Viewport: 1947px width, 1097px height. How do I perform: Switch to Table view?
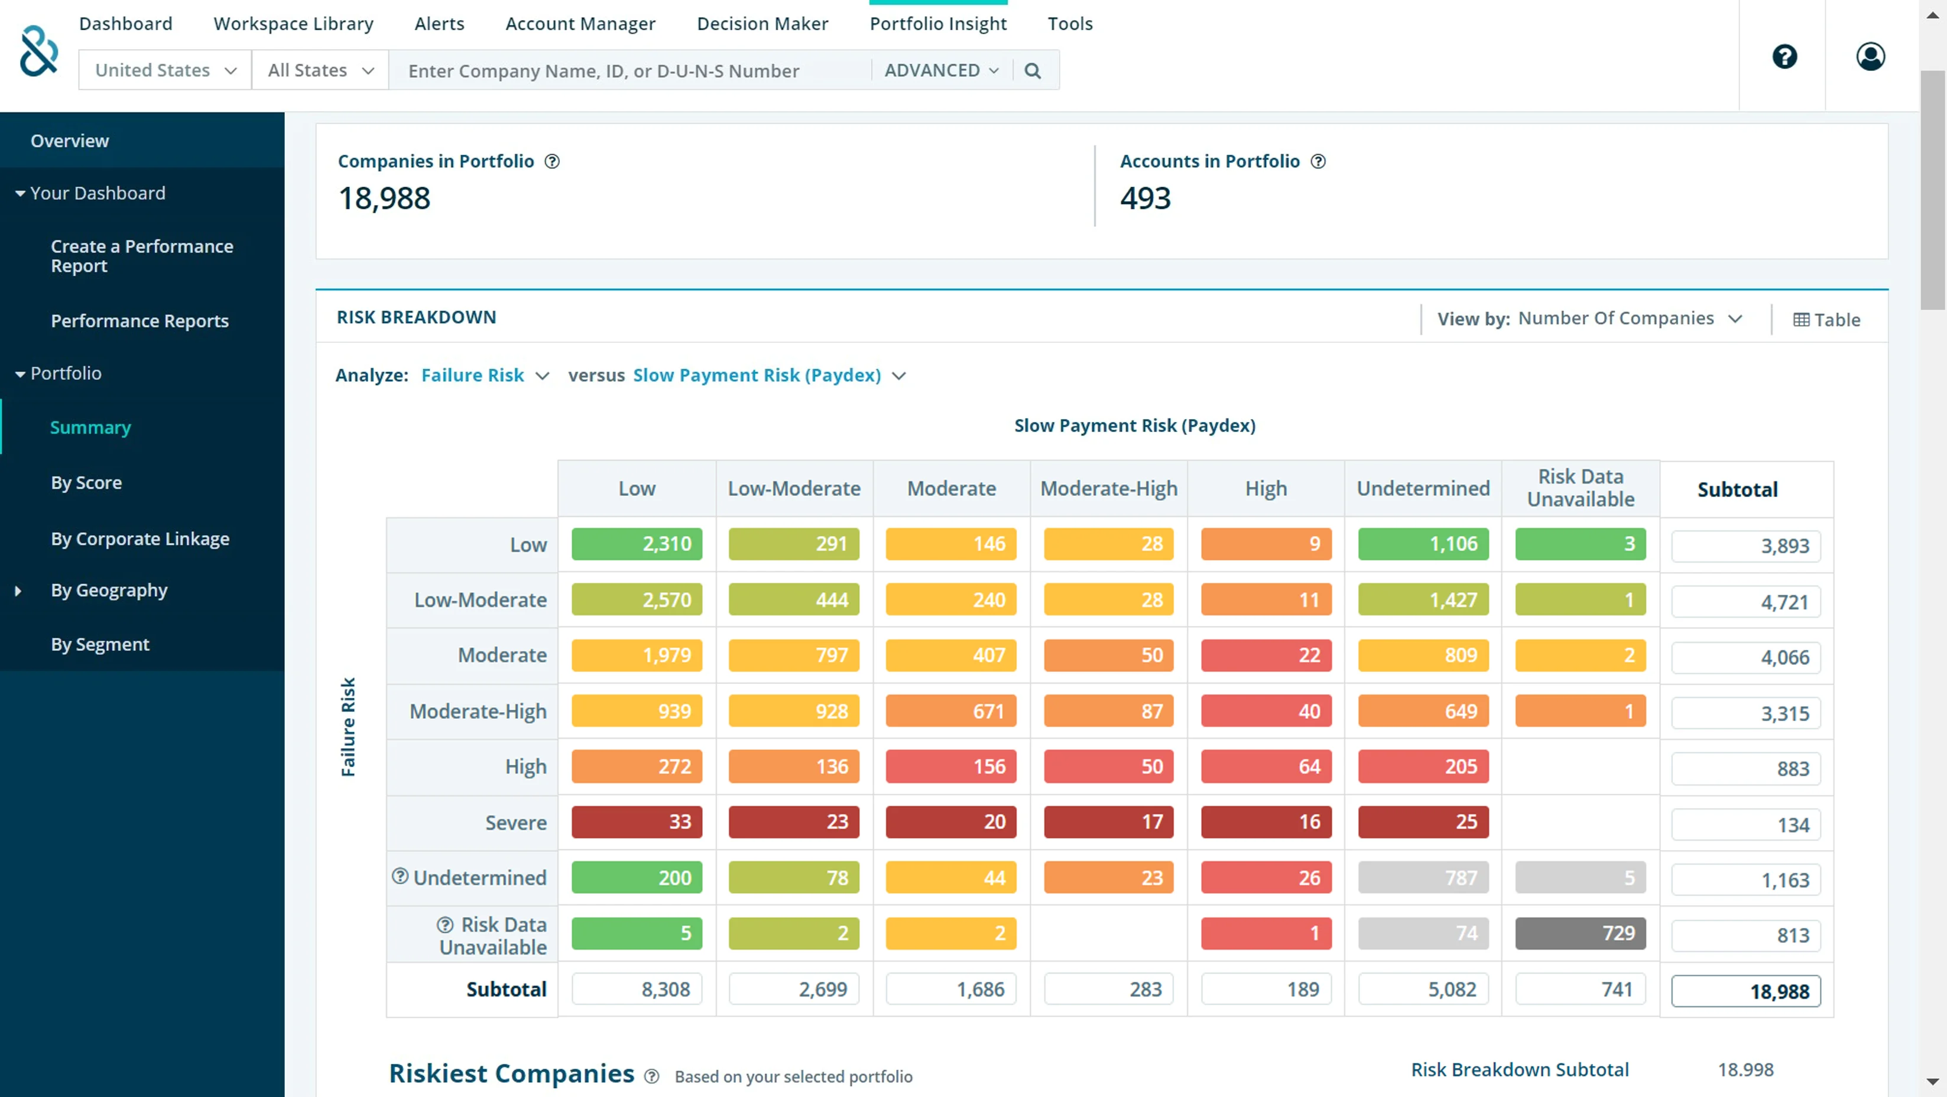coord(1826,320)
